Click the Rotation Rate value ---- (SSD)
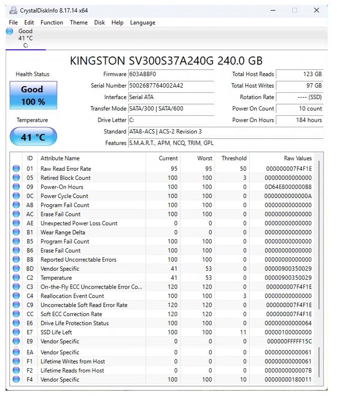The width and height of the screenshot is (337, 400). click(x=300, y=97)
